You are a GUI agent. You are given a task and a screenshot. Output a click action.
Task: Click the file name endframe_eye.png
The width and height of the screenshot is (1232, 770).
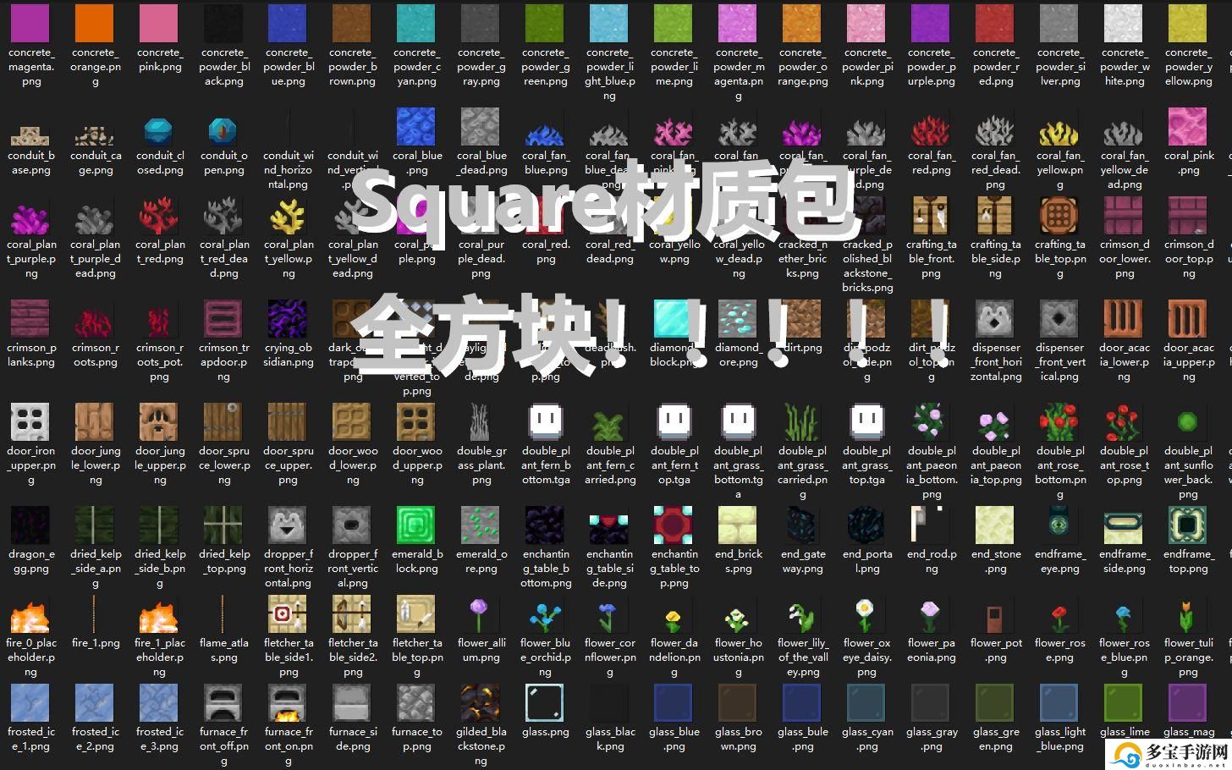pyautogui.click(x=1060, y=562)
